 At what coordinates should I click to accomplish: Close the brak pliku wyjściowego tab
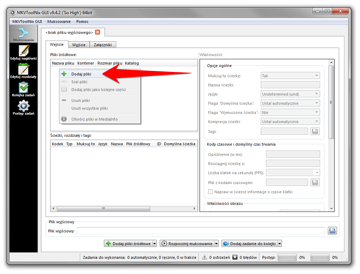coord(98,32)
